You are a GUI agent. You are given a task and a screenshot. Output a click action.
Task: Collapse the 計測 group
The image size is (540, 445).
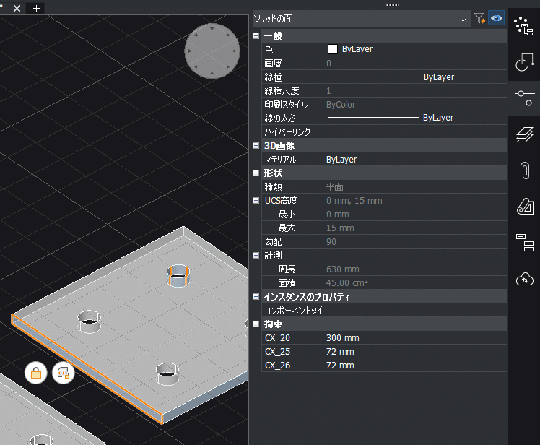pyautogui.click(x=256, y=256)
